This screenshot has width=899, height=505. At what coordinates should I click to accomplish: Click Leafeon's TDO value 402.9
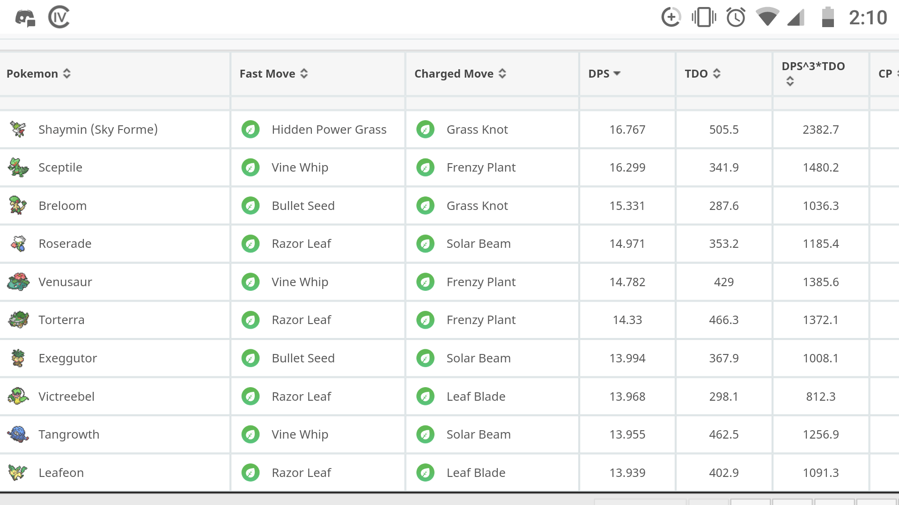click(724, 473)
